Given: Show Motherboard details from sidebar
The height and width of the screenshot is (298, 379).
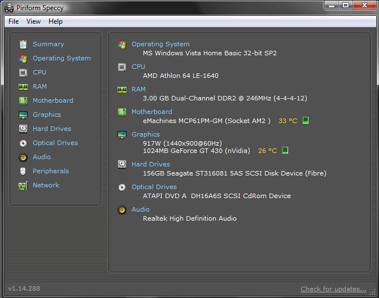Looking at the screenshot, I should [53, 100].
